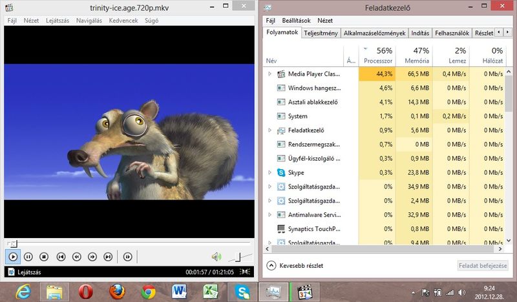Collapse details with Kevesebb részlet
The width and height of the screenshot is (517, 302).
[295, 265]
